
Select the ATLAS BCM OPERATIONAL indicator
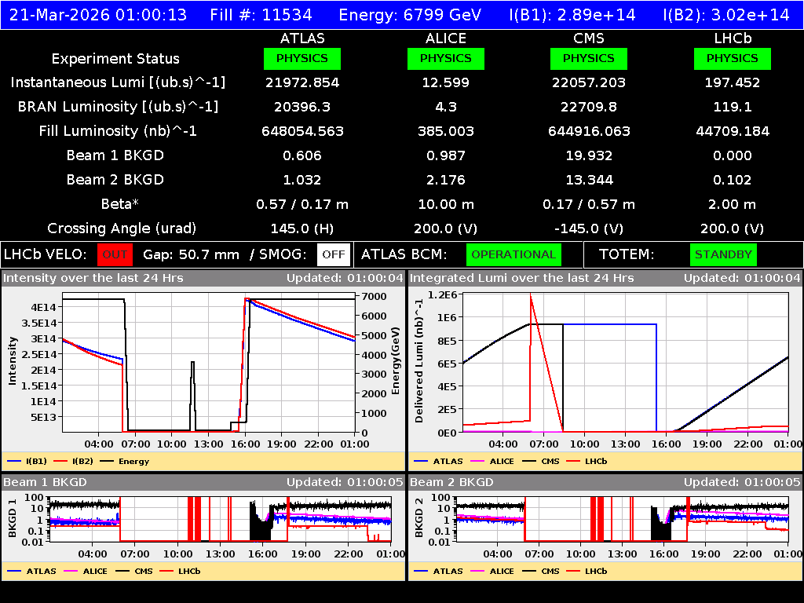tap(513, 254)
